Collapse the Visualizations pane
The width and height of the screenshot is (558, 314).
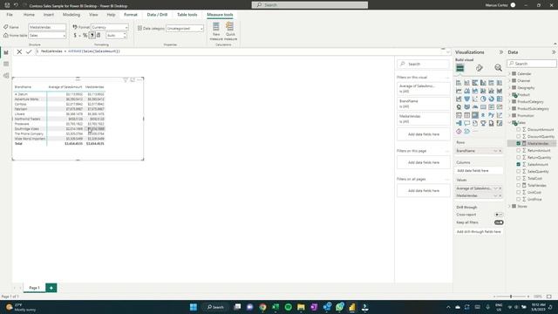[x=501, y=52]
